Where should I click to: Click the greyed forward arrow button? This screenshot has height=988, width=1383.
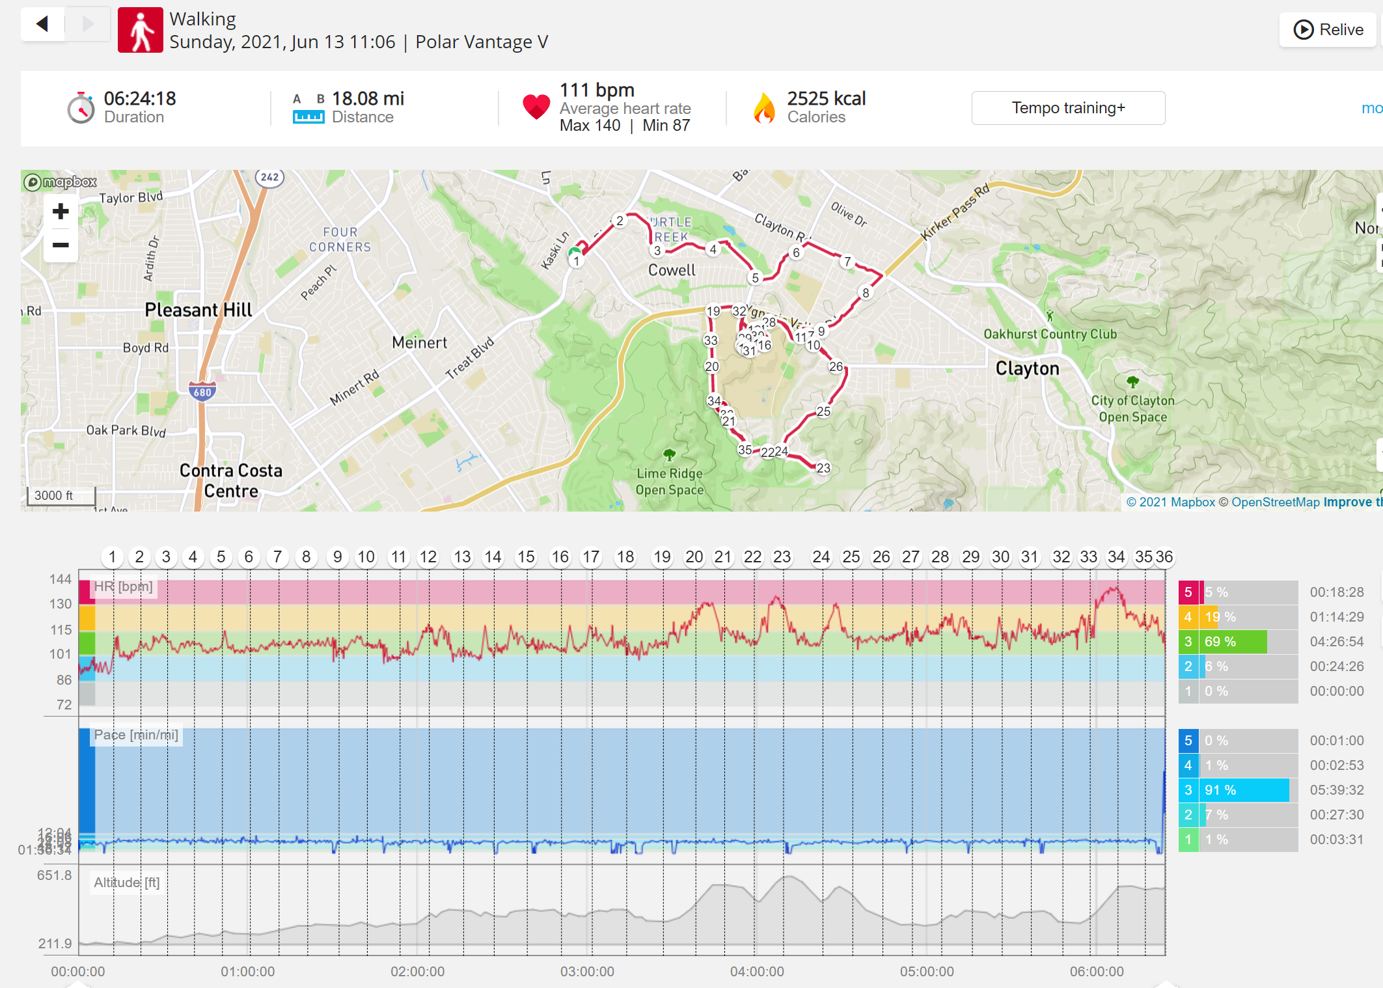click(88, 24)
